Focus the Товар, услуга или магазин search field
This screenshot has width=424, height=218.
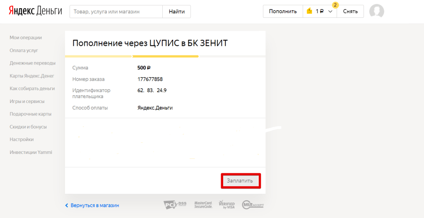(116, 11)
